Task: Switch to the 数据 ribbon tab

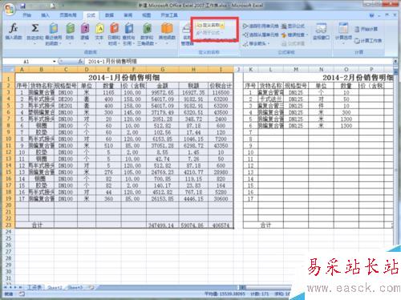Action: tap(109, 15)
